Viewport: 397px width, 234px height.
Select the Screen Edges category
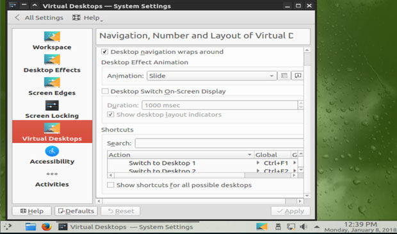click(x=52, y=86)
